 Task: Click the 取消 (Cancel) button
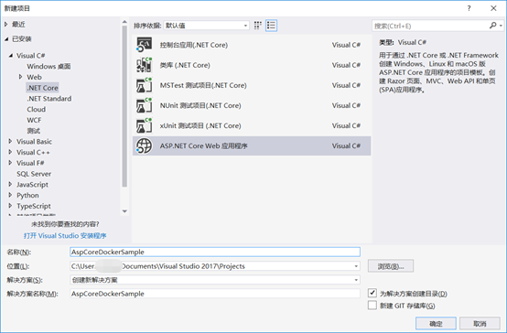click(480, 323)
